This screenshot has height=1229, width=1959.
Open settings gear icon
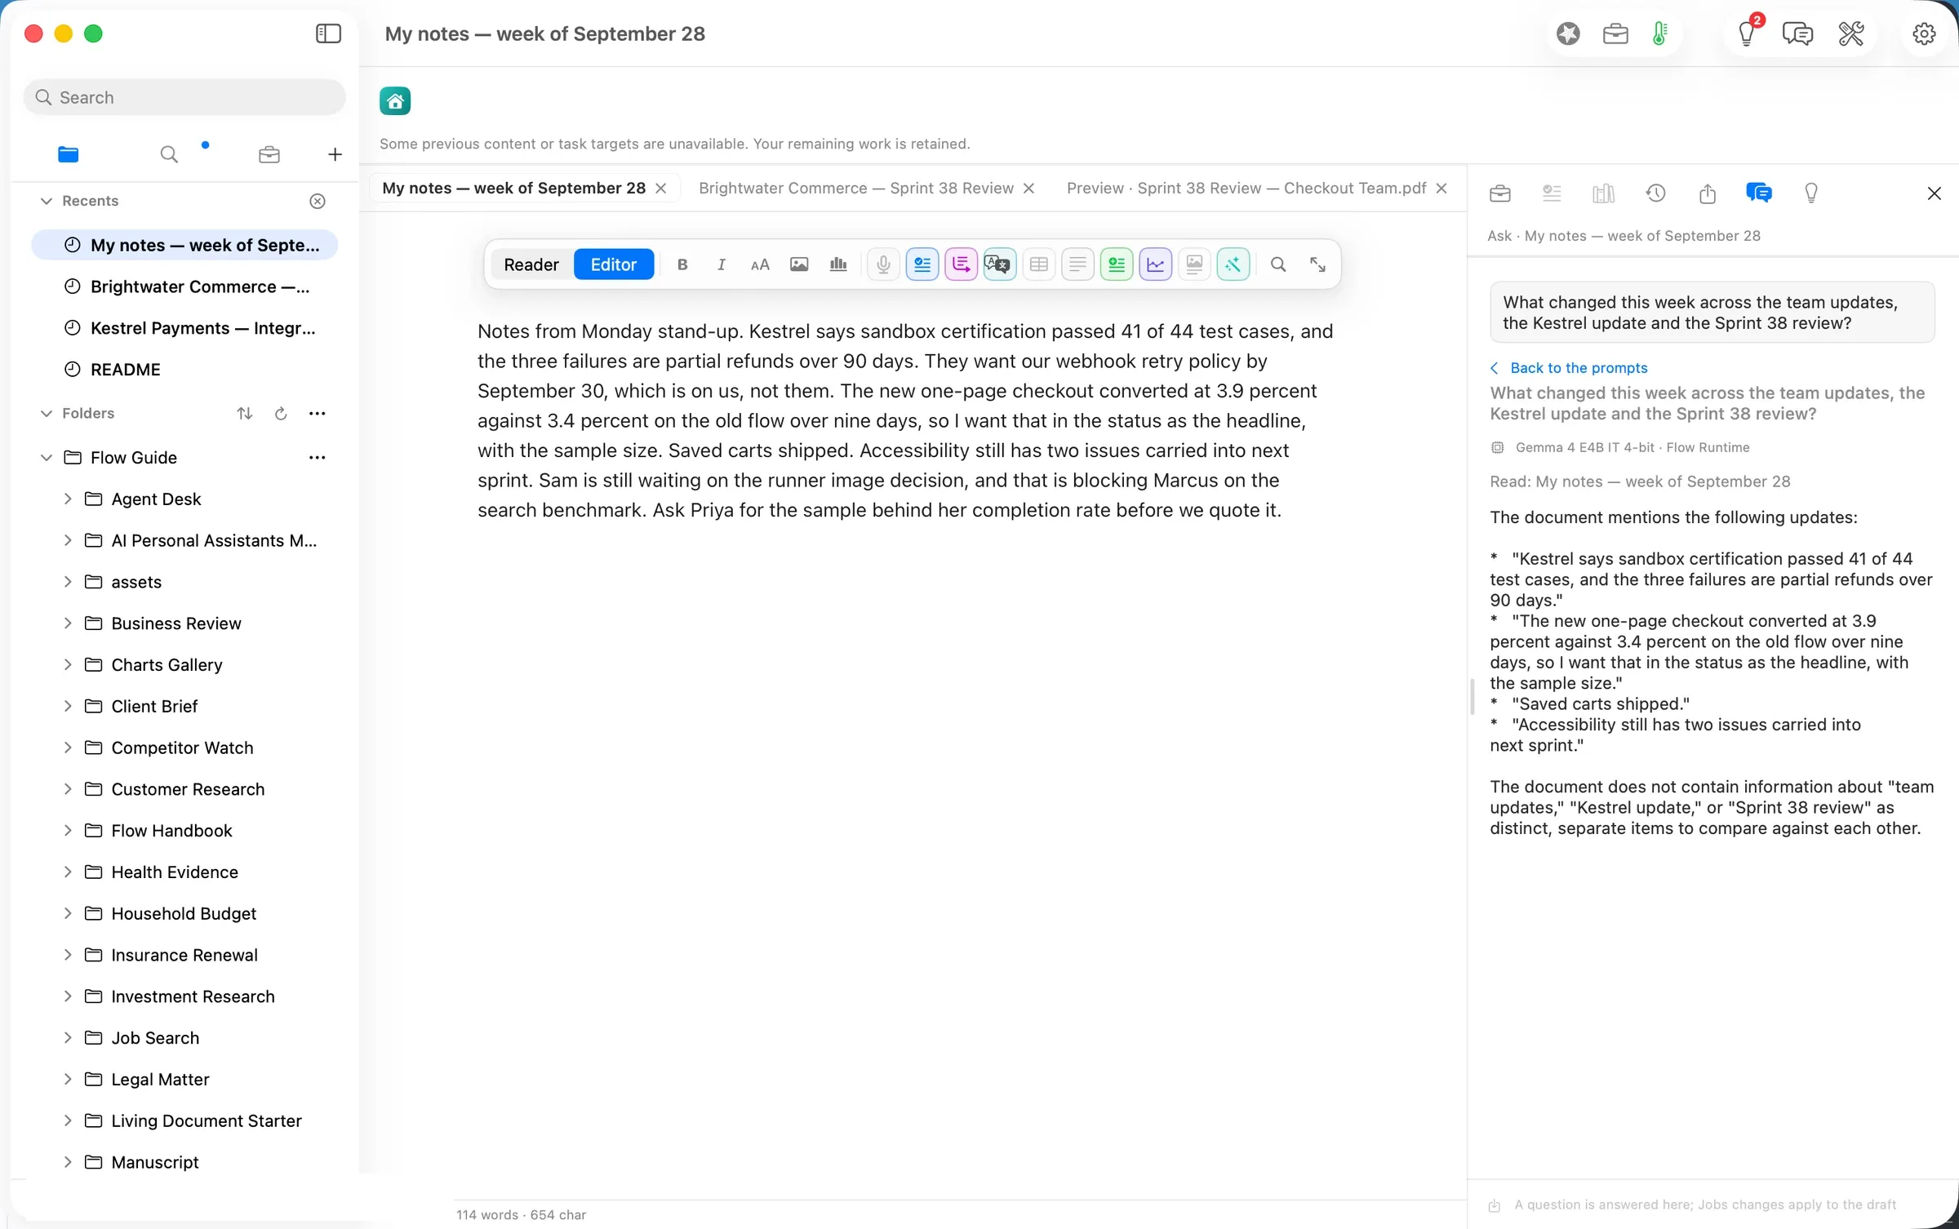click(1924, 33)
